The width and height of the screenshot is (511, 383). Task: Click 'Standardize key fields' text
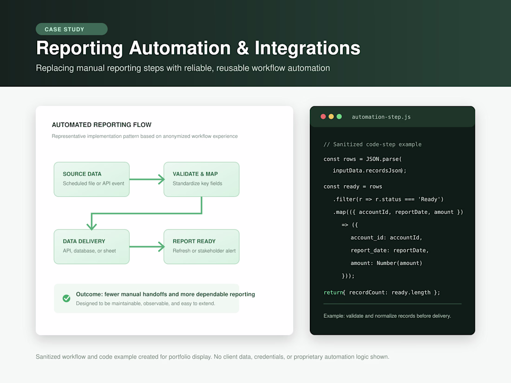coord(197,183)
